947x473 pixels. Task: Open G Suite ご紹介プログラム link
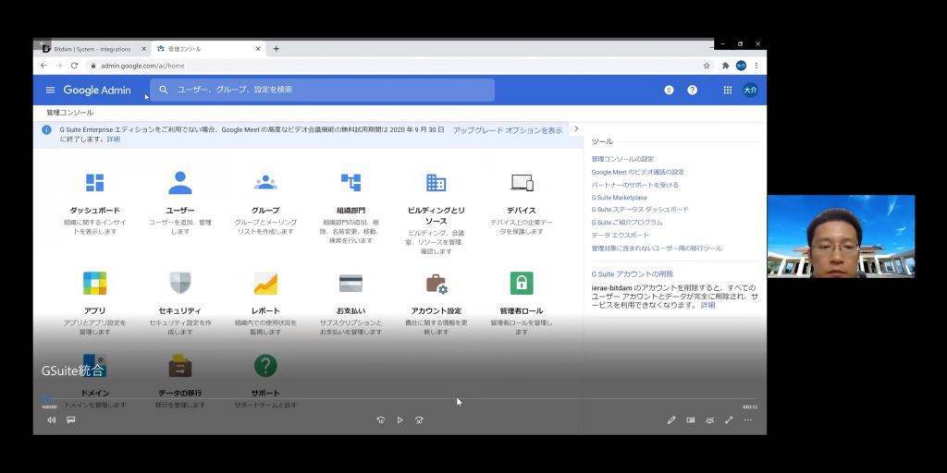point(627,223)
